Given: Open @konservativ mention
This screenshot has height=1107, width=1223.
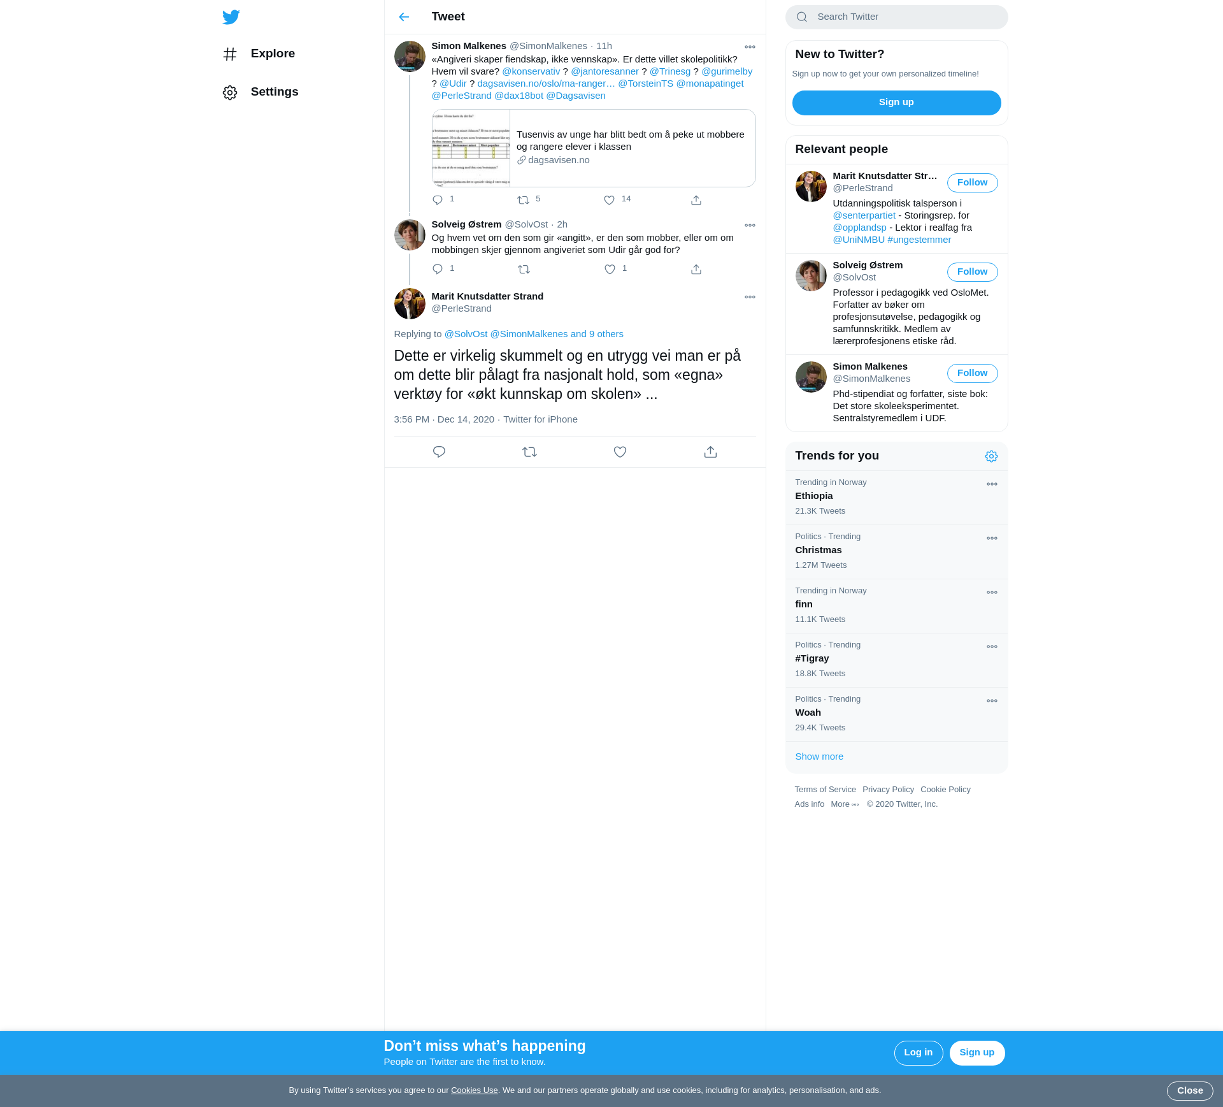Looking at the screenshot, I should pos(531,71).
